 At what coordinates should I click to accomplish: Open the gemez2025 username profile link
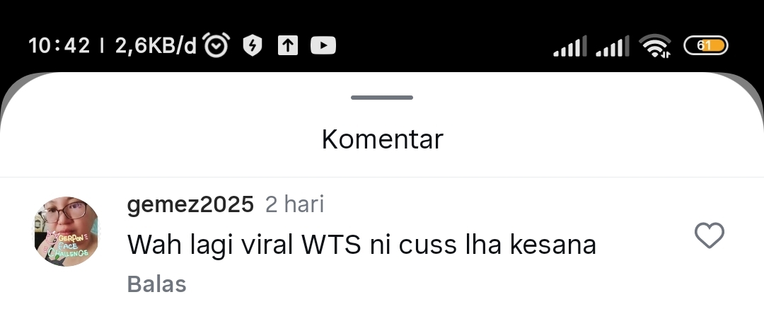pos(190,204)
